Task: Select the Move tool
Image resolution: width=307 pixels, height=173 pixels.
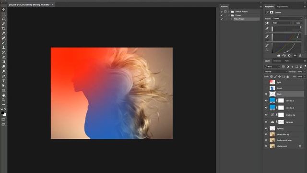Action: pos(3,10)
